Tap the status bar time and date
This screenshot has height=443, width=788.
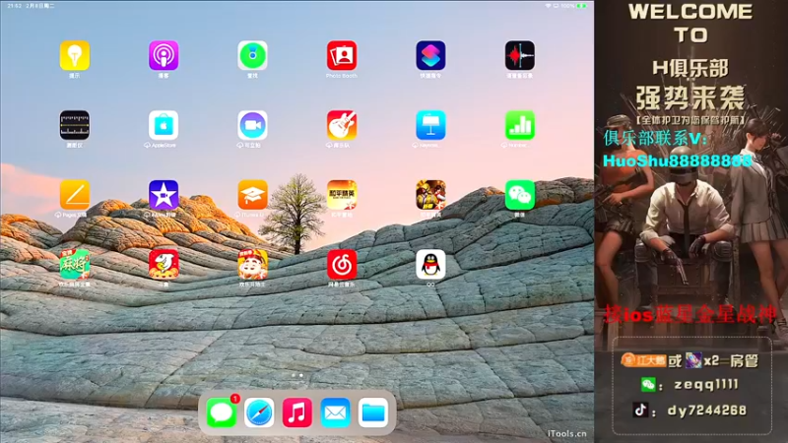pos(32,6)
